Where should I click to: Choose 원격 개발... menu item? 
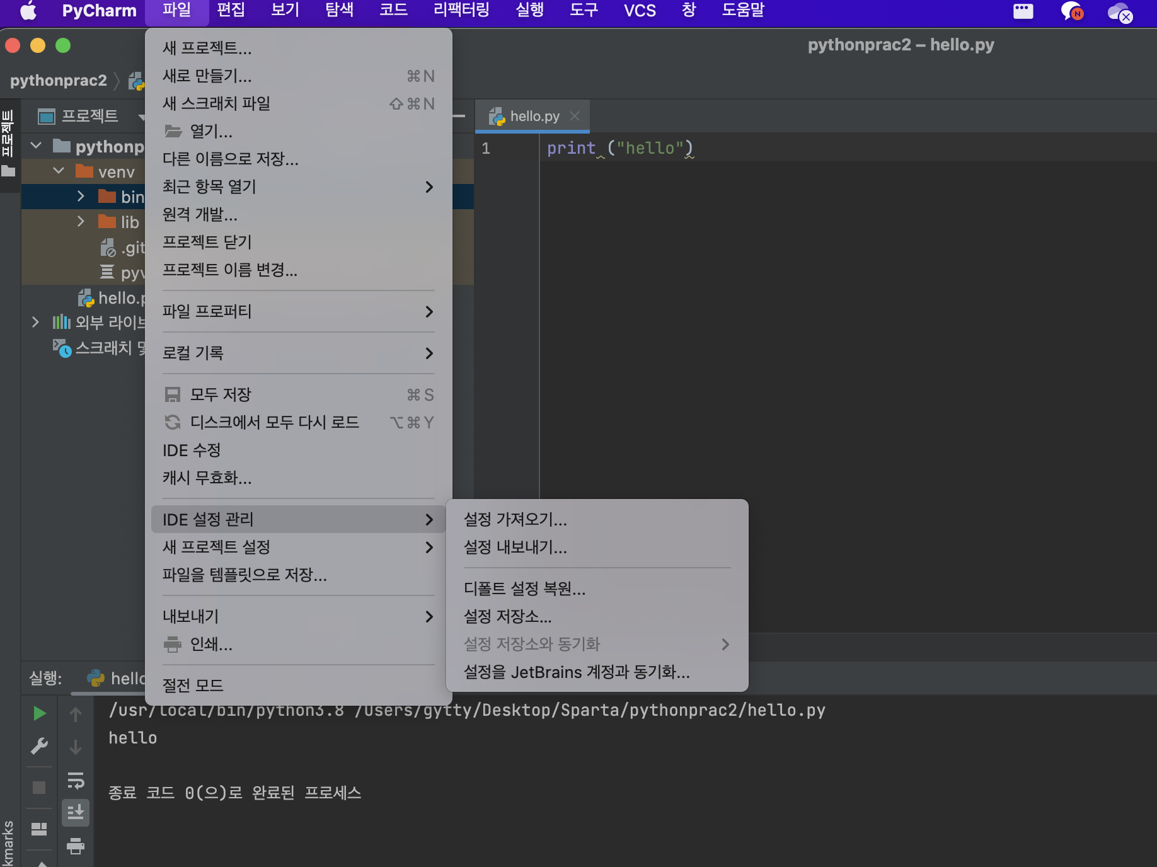(298, 214)
